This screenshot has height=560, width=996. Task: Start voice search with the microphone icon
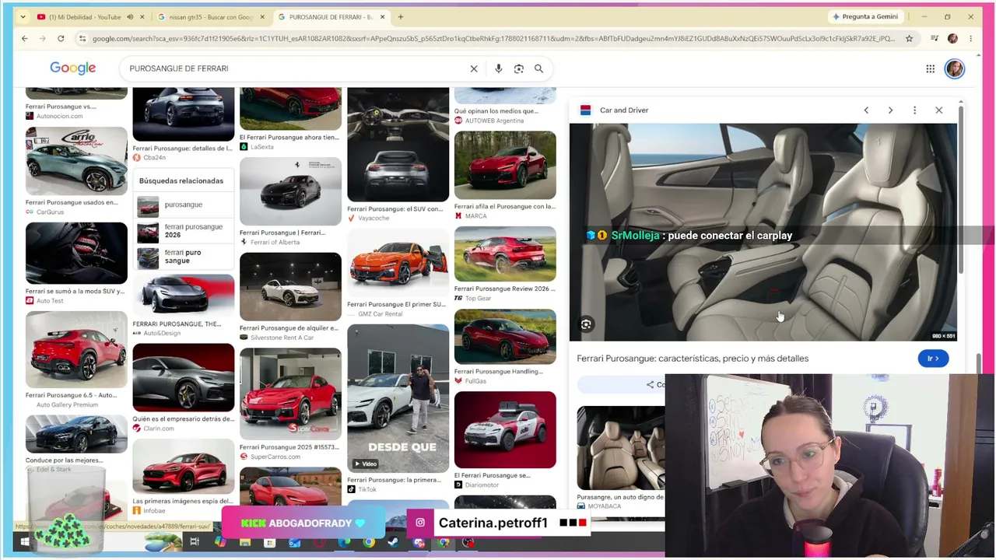pos(499,68)
